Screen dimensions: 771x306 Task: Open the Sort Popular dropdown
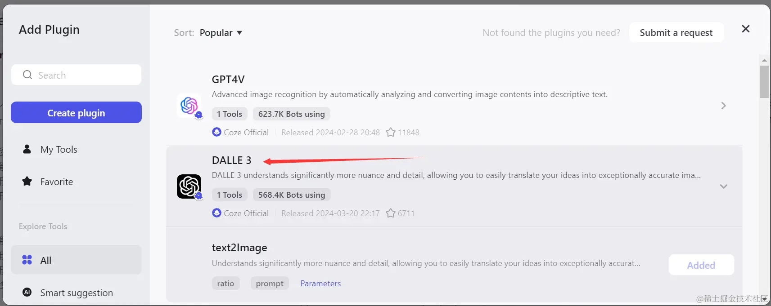(x=221, y=33)
